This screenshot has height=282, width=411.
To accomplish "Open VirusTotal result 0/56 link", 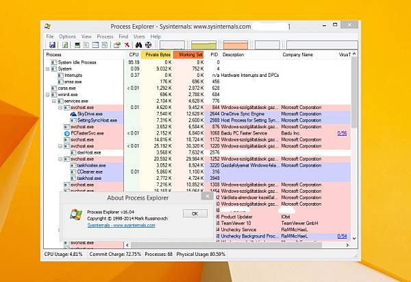I will (342, 133).
